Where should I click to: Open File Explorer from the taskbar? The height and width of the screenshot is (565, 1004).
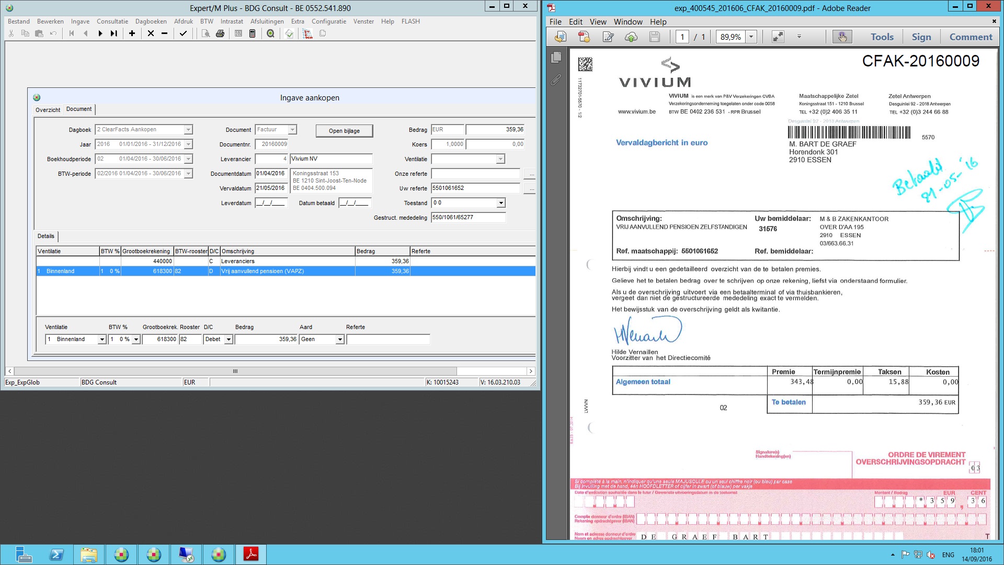(x=89, y=555)
